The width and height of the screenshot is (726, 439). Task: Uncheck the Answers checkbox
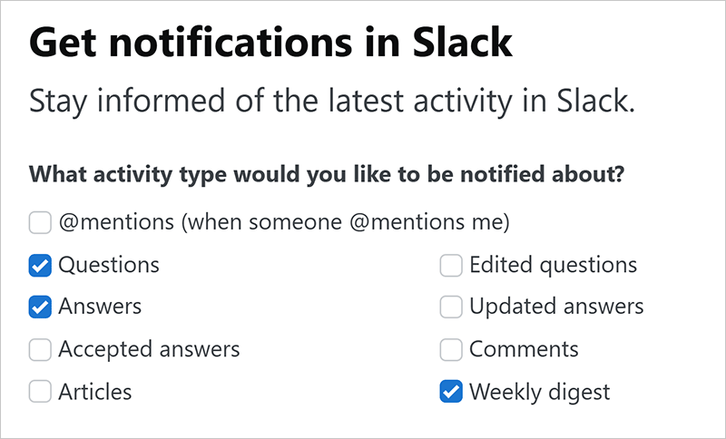(40, 307)
